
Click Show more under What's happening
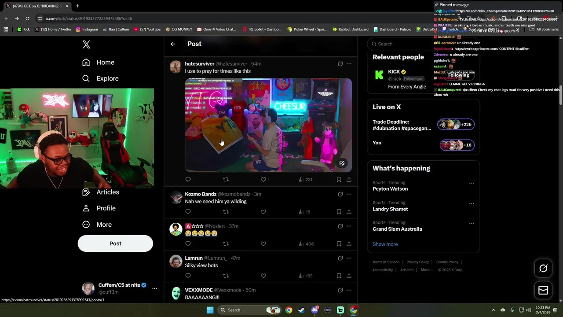[385, 244]
